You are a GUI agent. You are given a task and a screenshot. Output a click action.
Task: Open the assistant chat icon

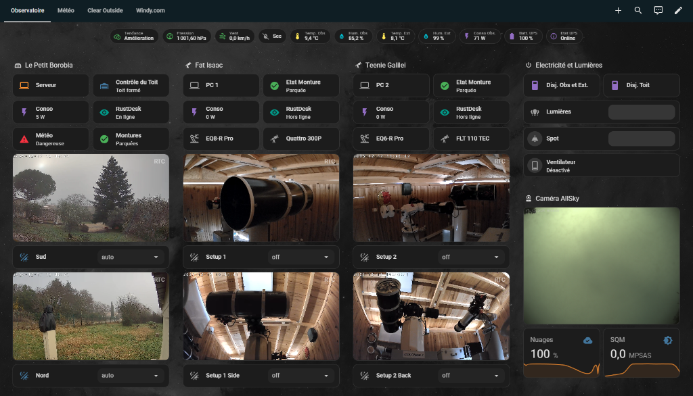[658, 10]
